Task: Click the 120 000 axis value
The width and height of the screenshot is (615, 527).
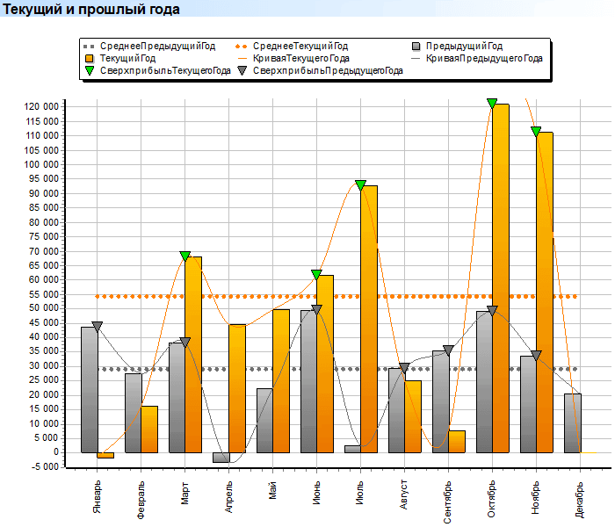Action: tap(41, 106)
